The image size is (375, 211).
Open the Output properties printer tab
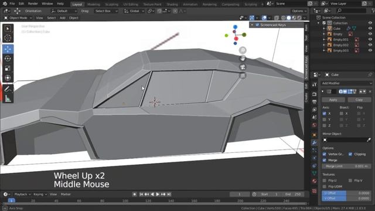tap(314, 102)
